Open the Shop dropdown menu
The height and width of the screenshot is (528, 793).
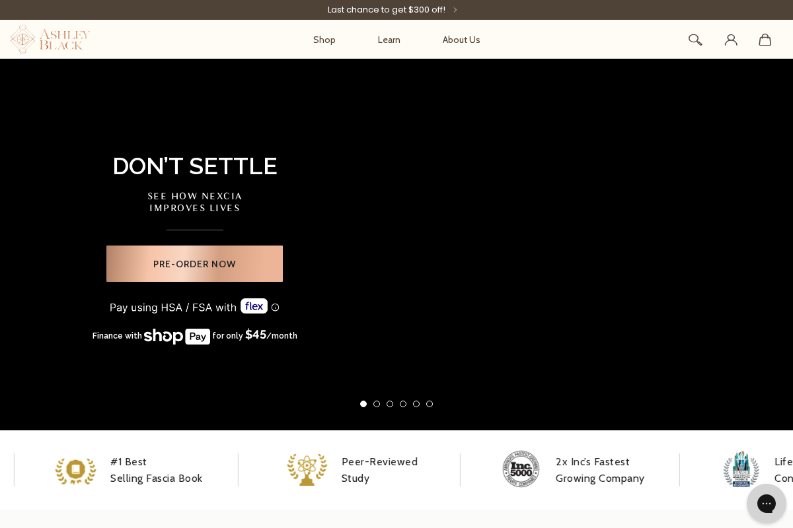(x=324, y=40)
